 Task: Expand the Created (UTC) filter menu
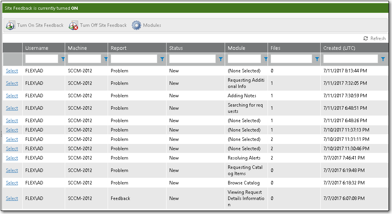coord(383,59)
